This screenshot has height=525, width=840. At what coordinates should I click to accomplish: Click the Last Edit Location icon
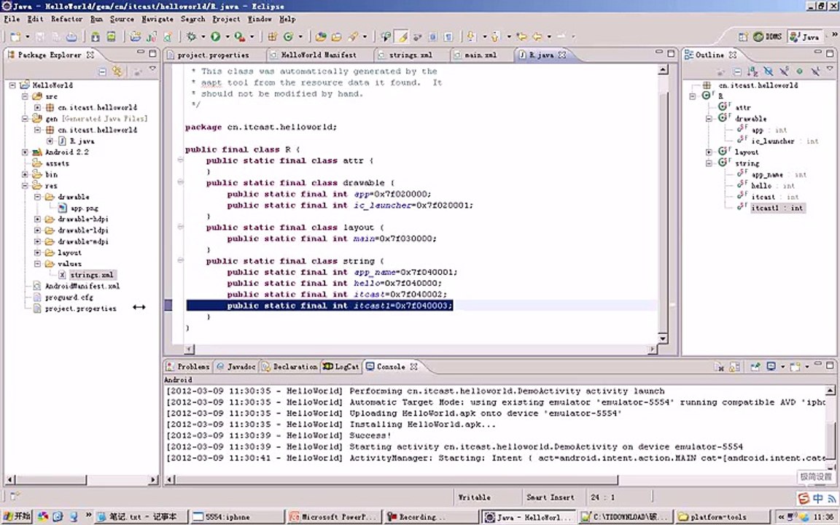522,36
